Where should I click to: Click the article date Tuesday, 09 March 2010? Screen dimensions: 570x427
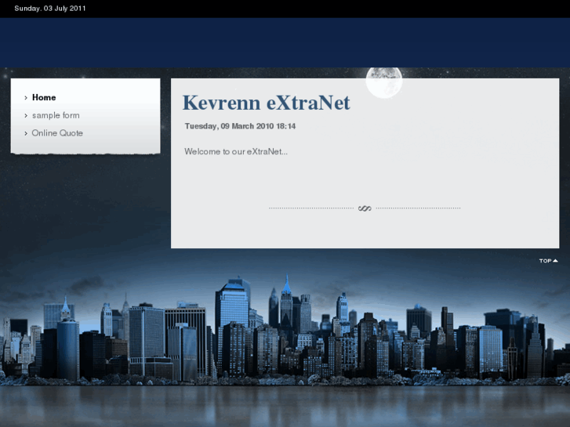[x=240, y=126]
